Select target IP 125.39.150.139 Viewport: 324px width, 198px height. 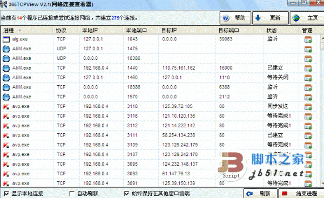179,183
